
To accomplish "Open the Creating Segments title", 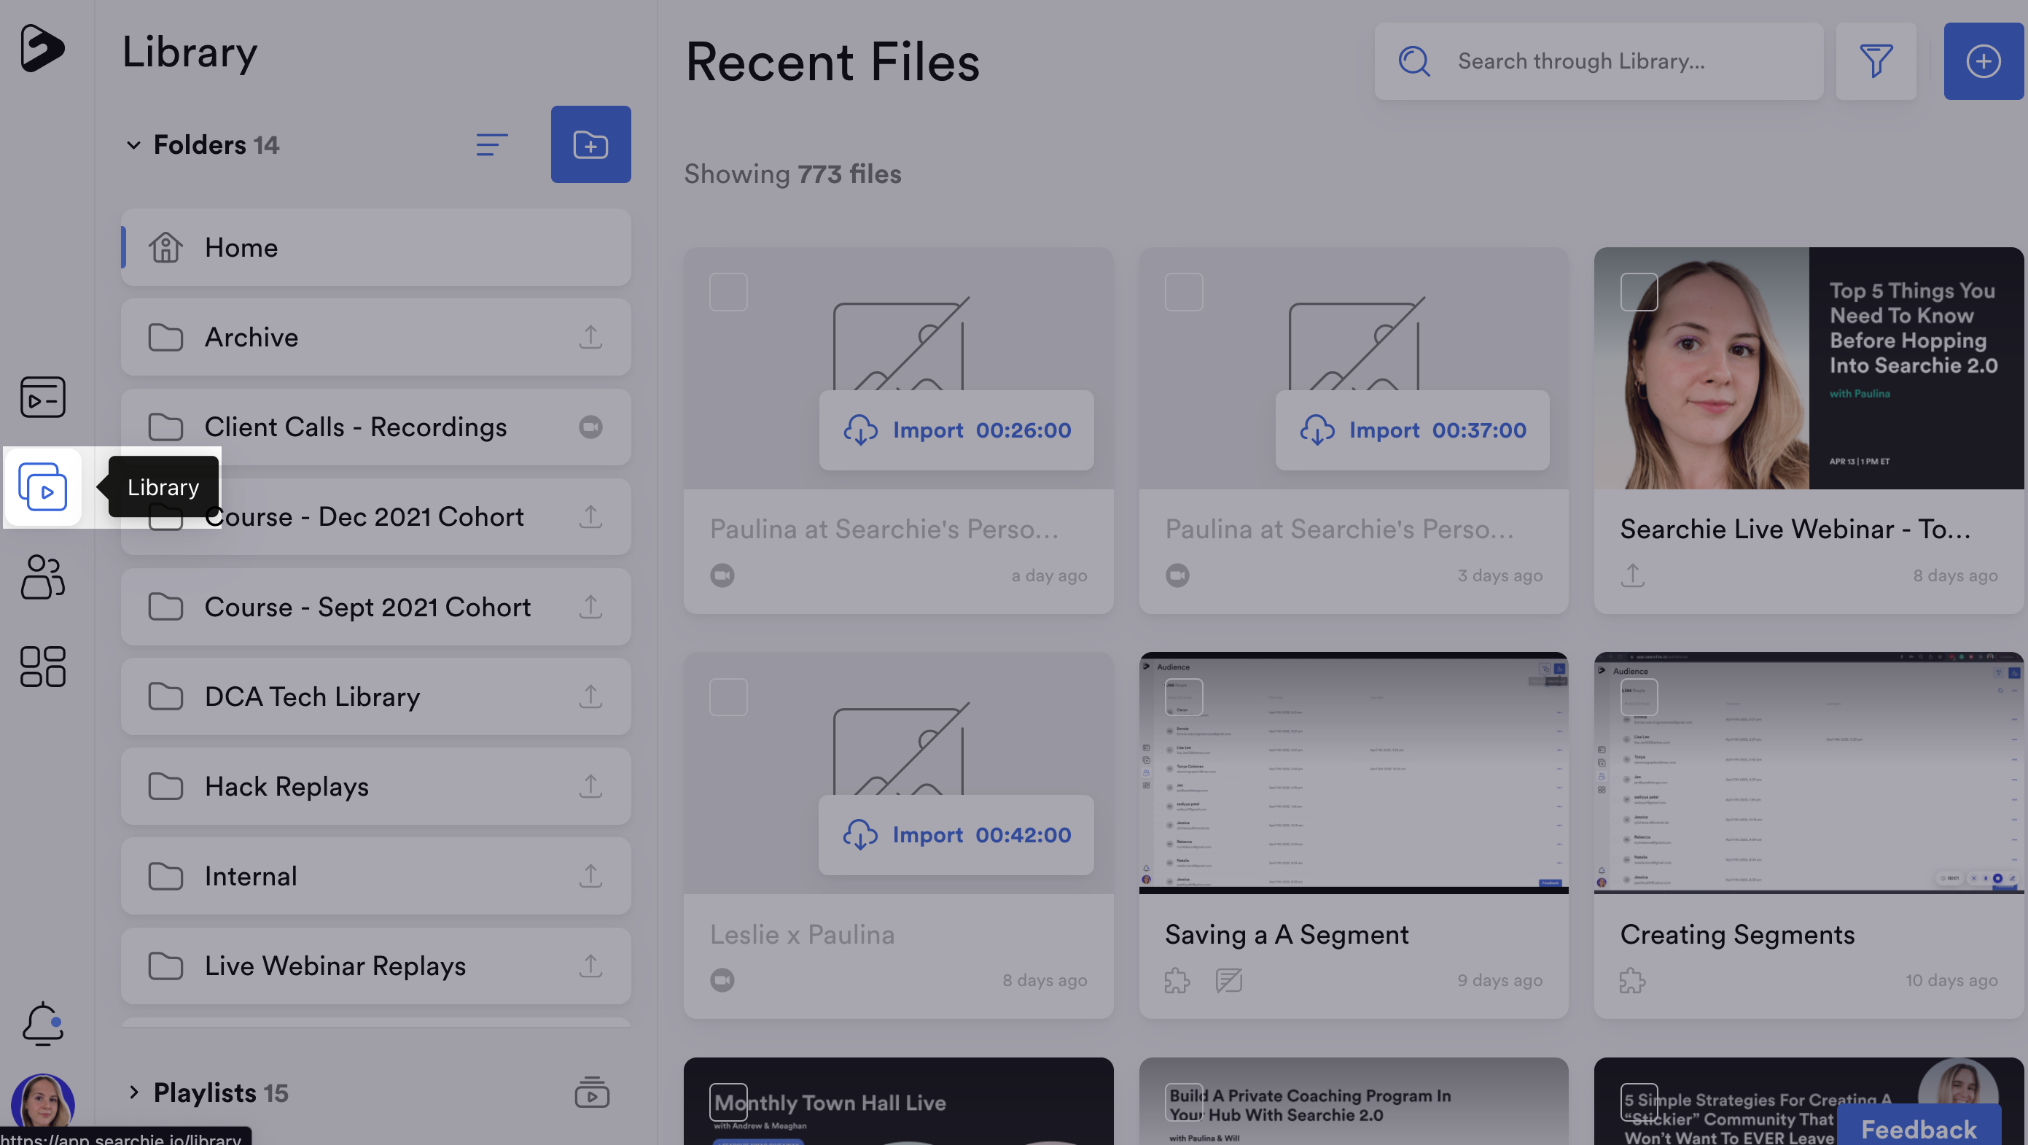I will coord(1736,934).
